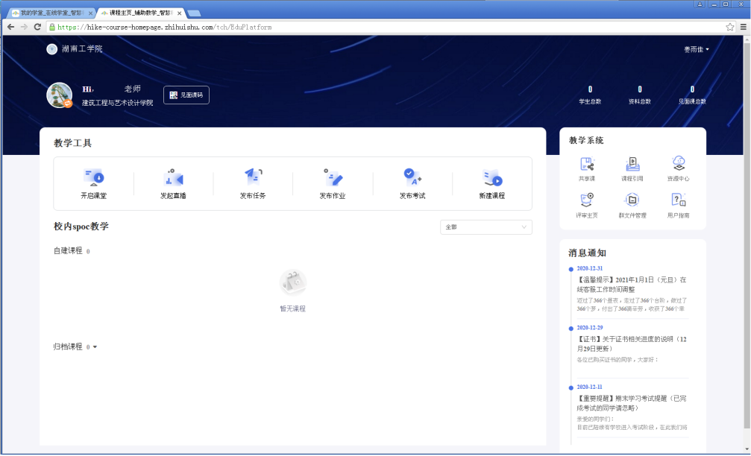This screenshot has width=751, height=456.
Task: Expand the 归档课程 archived courses arrow
Action: pos(95,347)
